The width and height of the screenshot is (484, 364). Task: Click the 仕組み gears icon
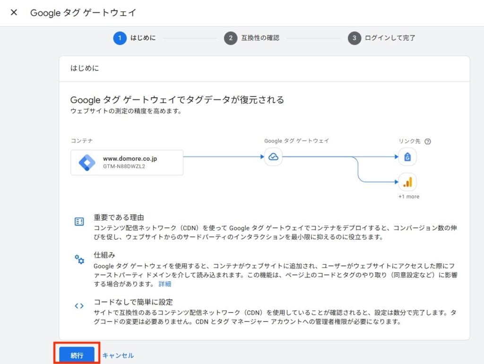point(79,259)
